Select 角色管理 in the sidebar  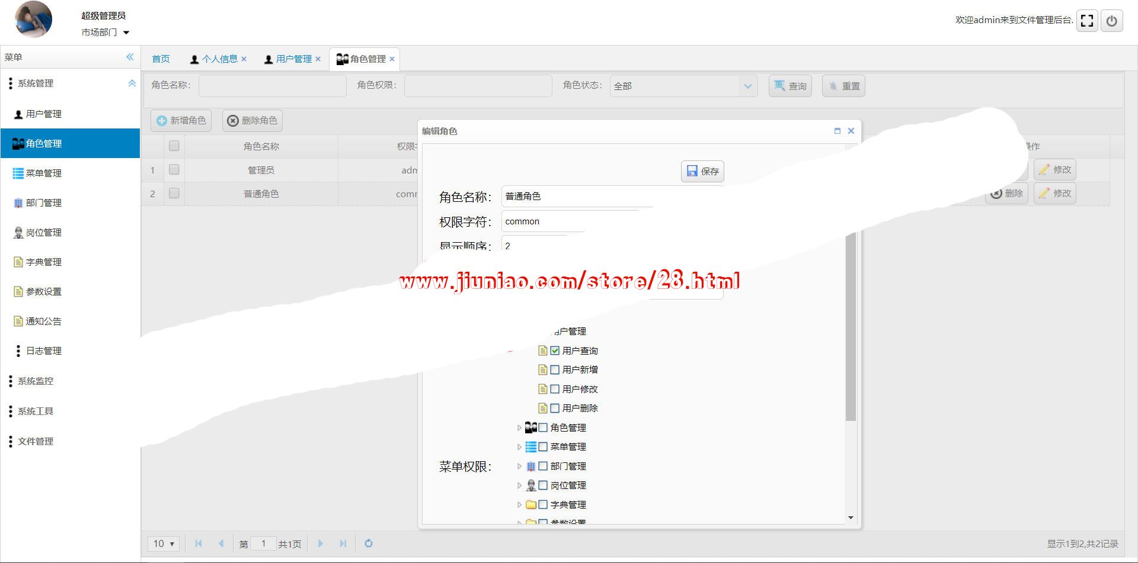[x=70, y=143]
